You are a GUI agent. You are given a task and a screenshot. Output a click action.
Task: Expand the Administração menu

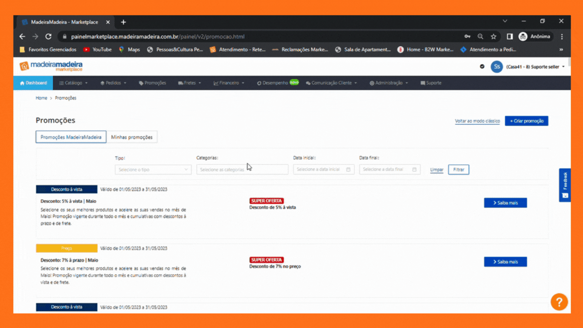(x=389, y=83)
